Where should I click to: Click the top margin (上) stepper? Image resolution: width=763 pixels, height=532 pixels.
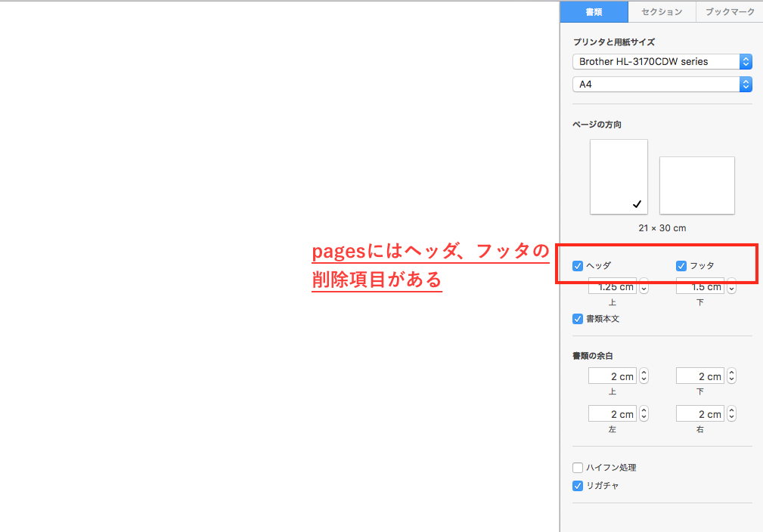644,376
